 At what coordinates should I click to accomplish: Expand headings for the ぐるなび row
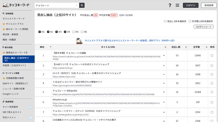(164, 83)
